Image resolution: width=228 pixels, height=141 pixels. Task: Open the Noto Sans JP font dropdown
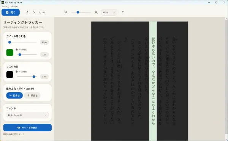coord(27,115)
